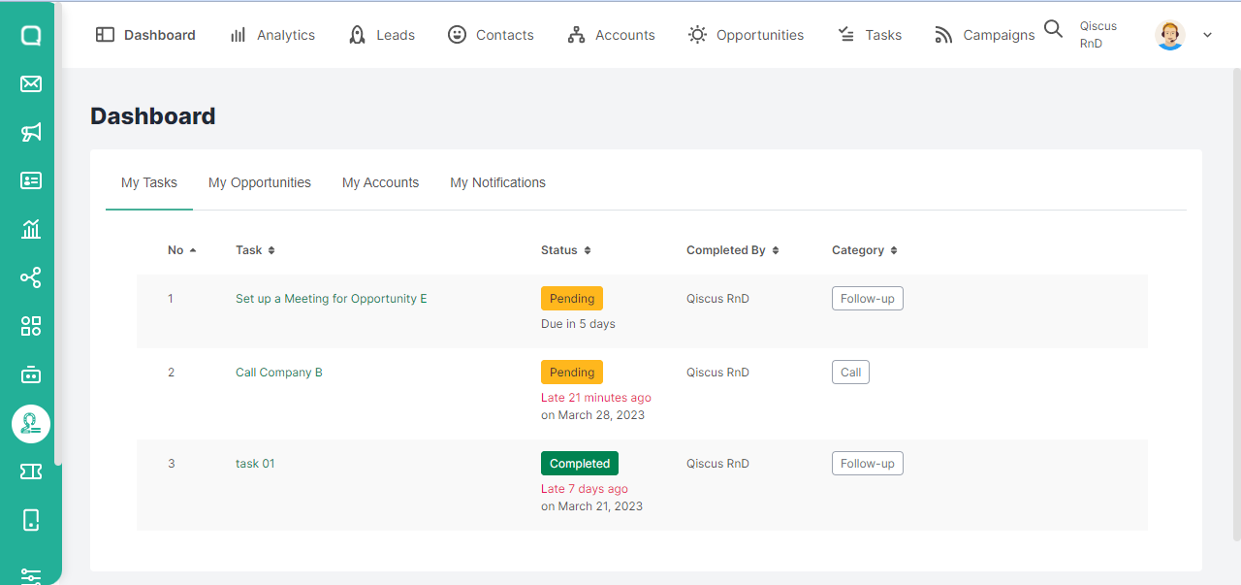1241x585 pixels.
Task: Select the megaphone broadcast icon in the sidebar
Action: click(x=30, y=132)
